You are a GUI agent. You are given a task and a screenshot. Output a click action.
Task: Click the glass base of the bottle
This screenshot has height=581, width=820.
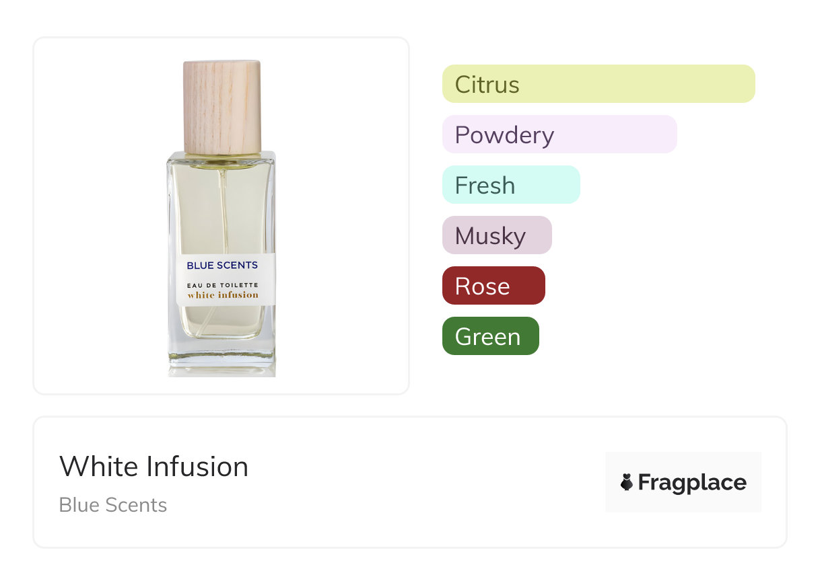coord(221,356)
